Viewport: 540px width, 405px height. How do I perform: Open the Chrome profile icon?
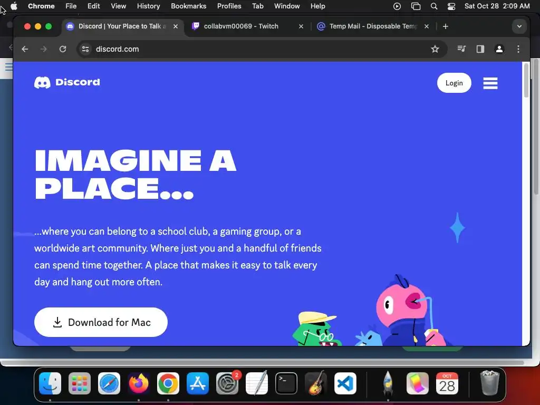coord(499,49)
